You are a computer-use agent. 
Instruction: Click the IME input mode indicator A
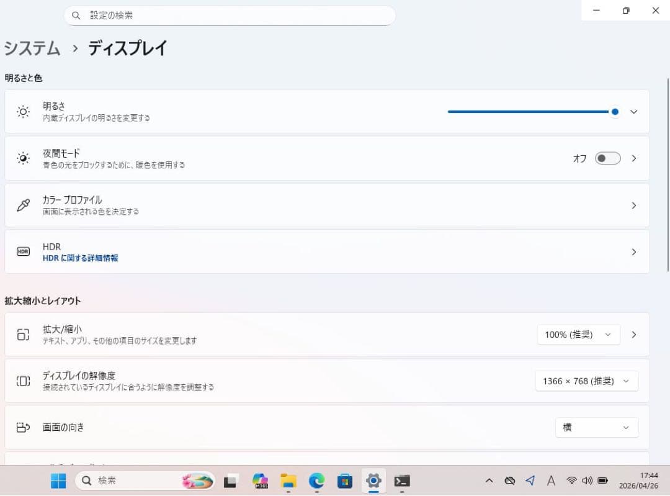(x=552, y=480)
